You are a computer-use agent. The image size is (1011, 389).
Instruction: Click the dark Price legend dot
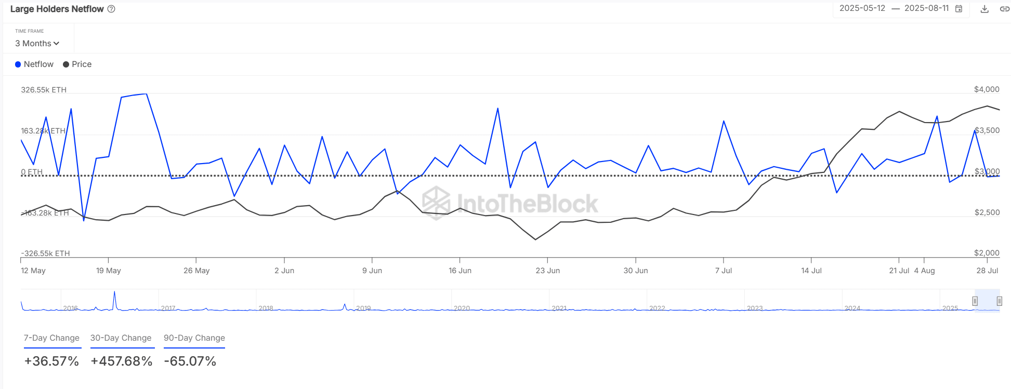pos(66,64)
